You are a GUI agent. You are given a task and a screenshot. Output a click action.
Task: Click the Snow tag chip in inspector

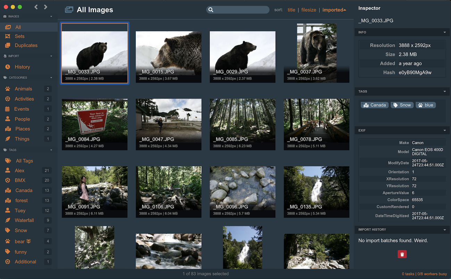coord(402,105)
